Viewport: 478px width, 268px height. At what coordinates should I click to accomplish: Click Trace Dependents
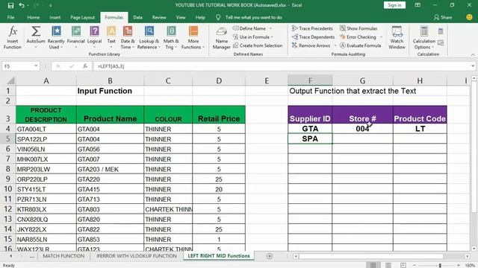click(313, 36)
